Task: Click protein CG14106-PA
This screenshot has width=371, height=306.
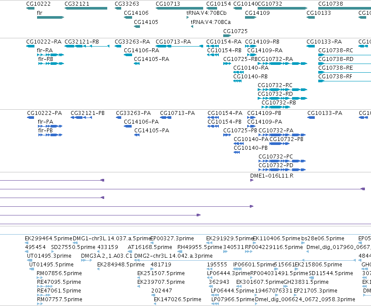Action: click(x=141, y=122)
